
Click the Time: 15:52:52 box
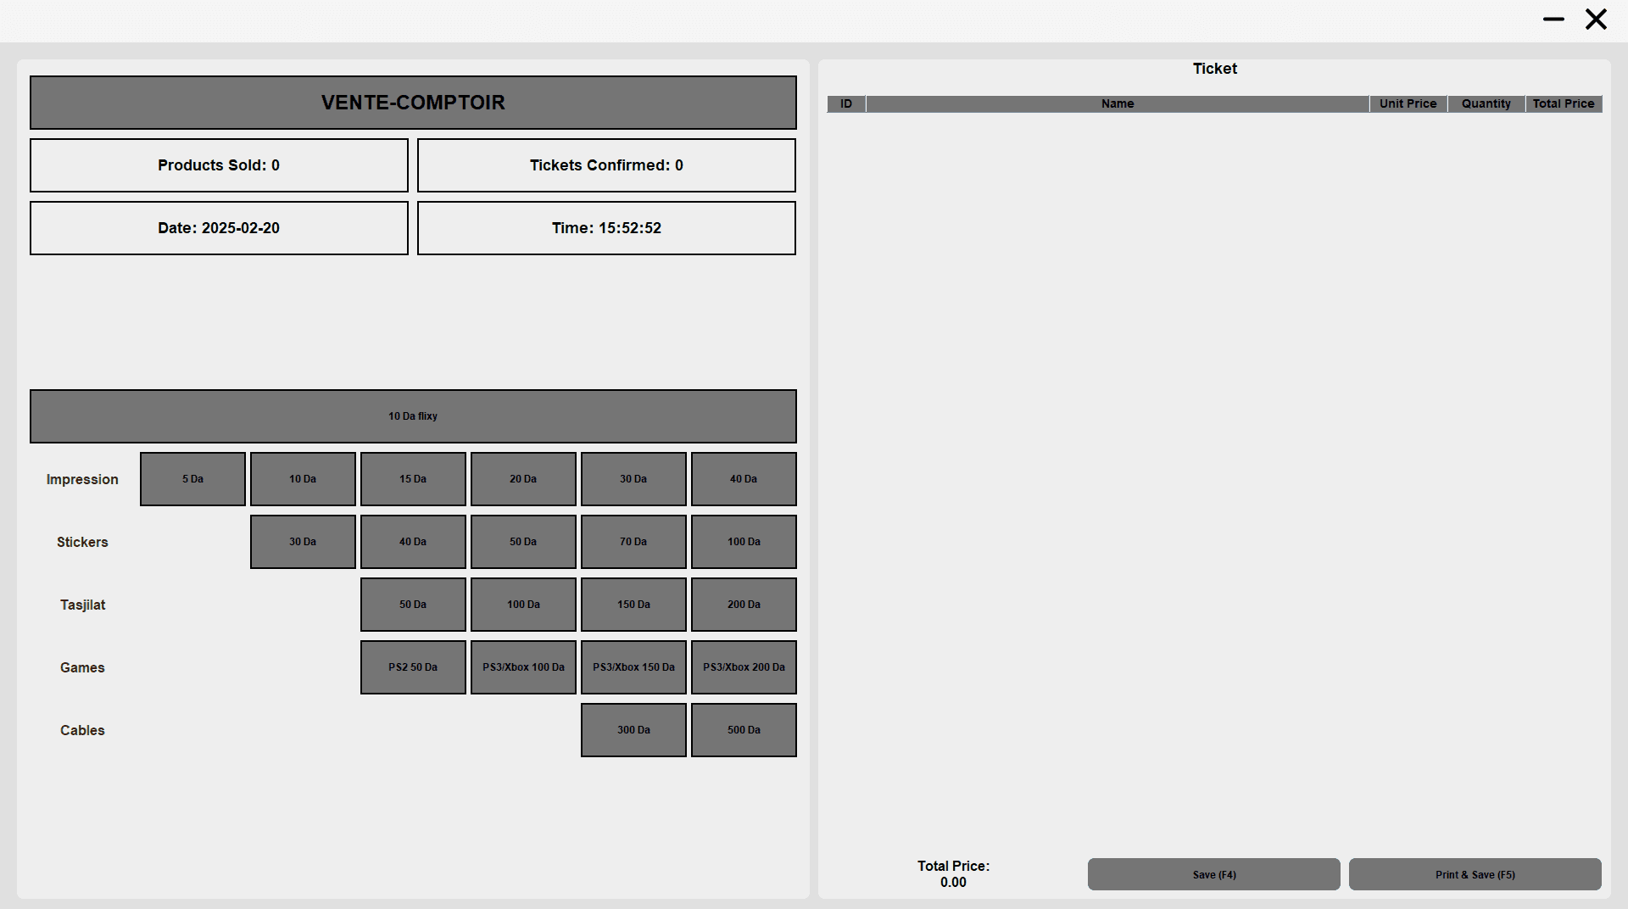(606, 228)
